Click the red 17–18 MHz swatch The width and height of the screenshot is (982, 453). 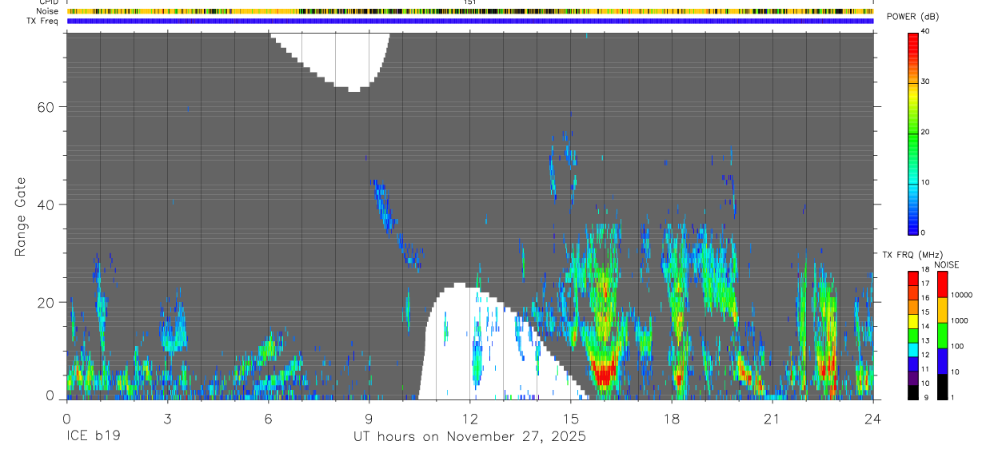pos(913,278)
